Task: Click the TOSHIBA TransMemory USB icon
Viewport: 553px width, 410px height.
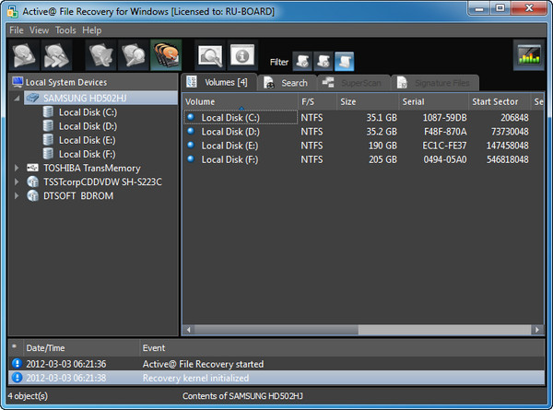Action: [33, 168]
